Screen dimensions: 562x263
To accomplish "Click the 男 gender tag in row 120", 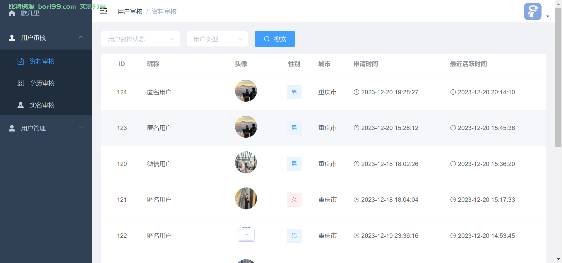I will pos(294,164).
